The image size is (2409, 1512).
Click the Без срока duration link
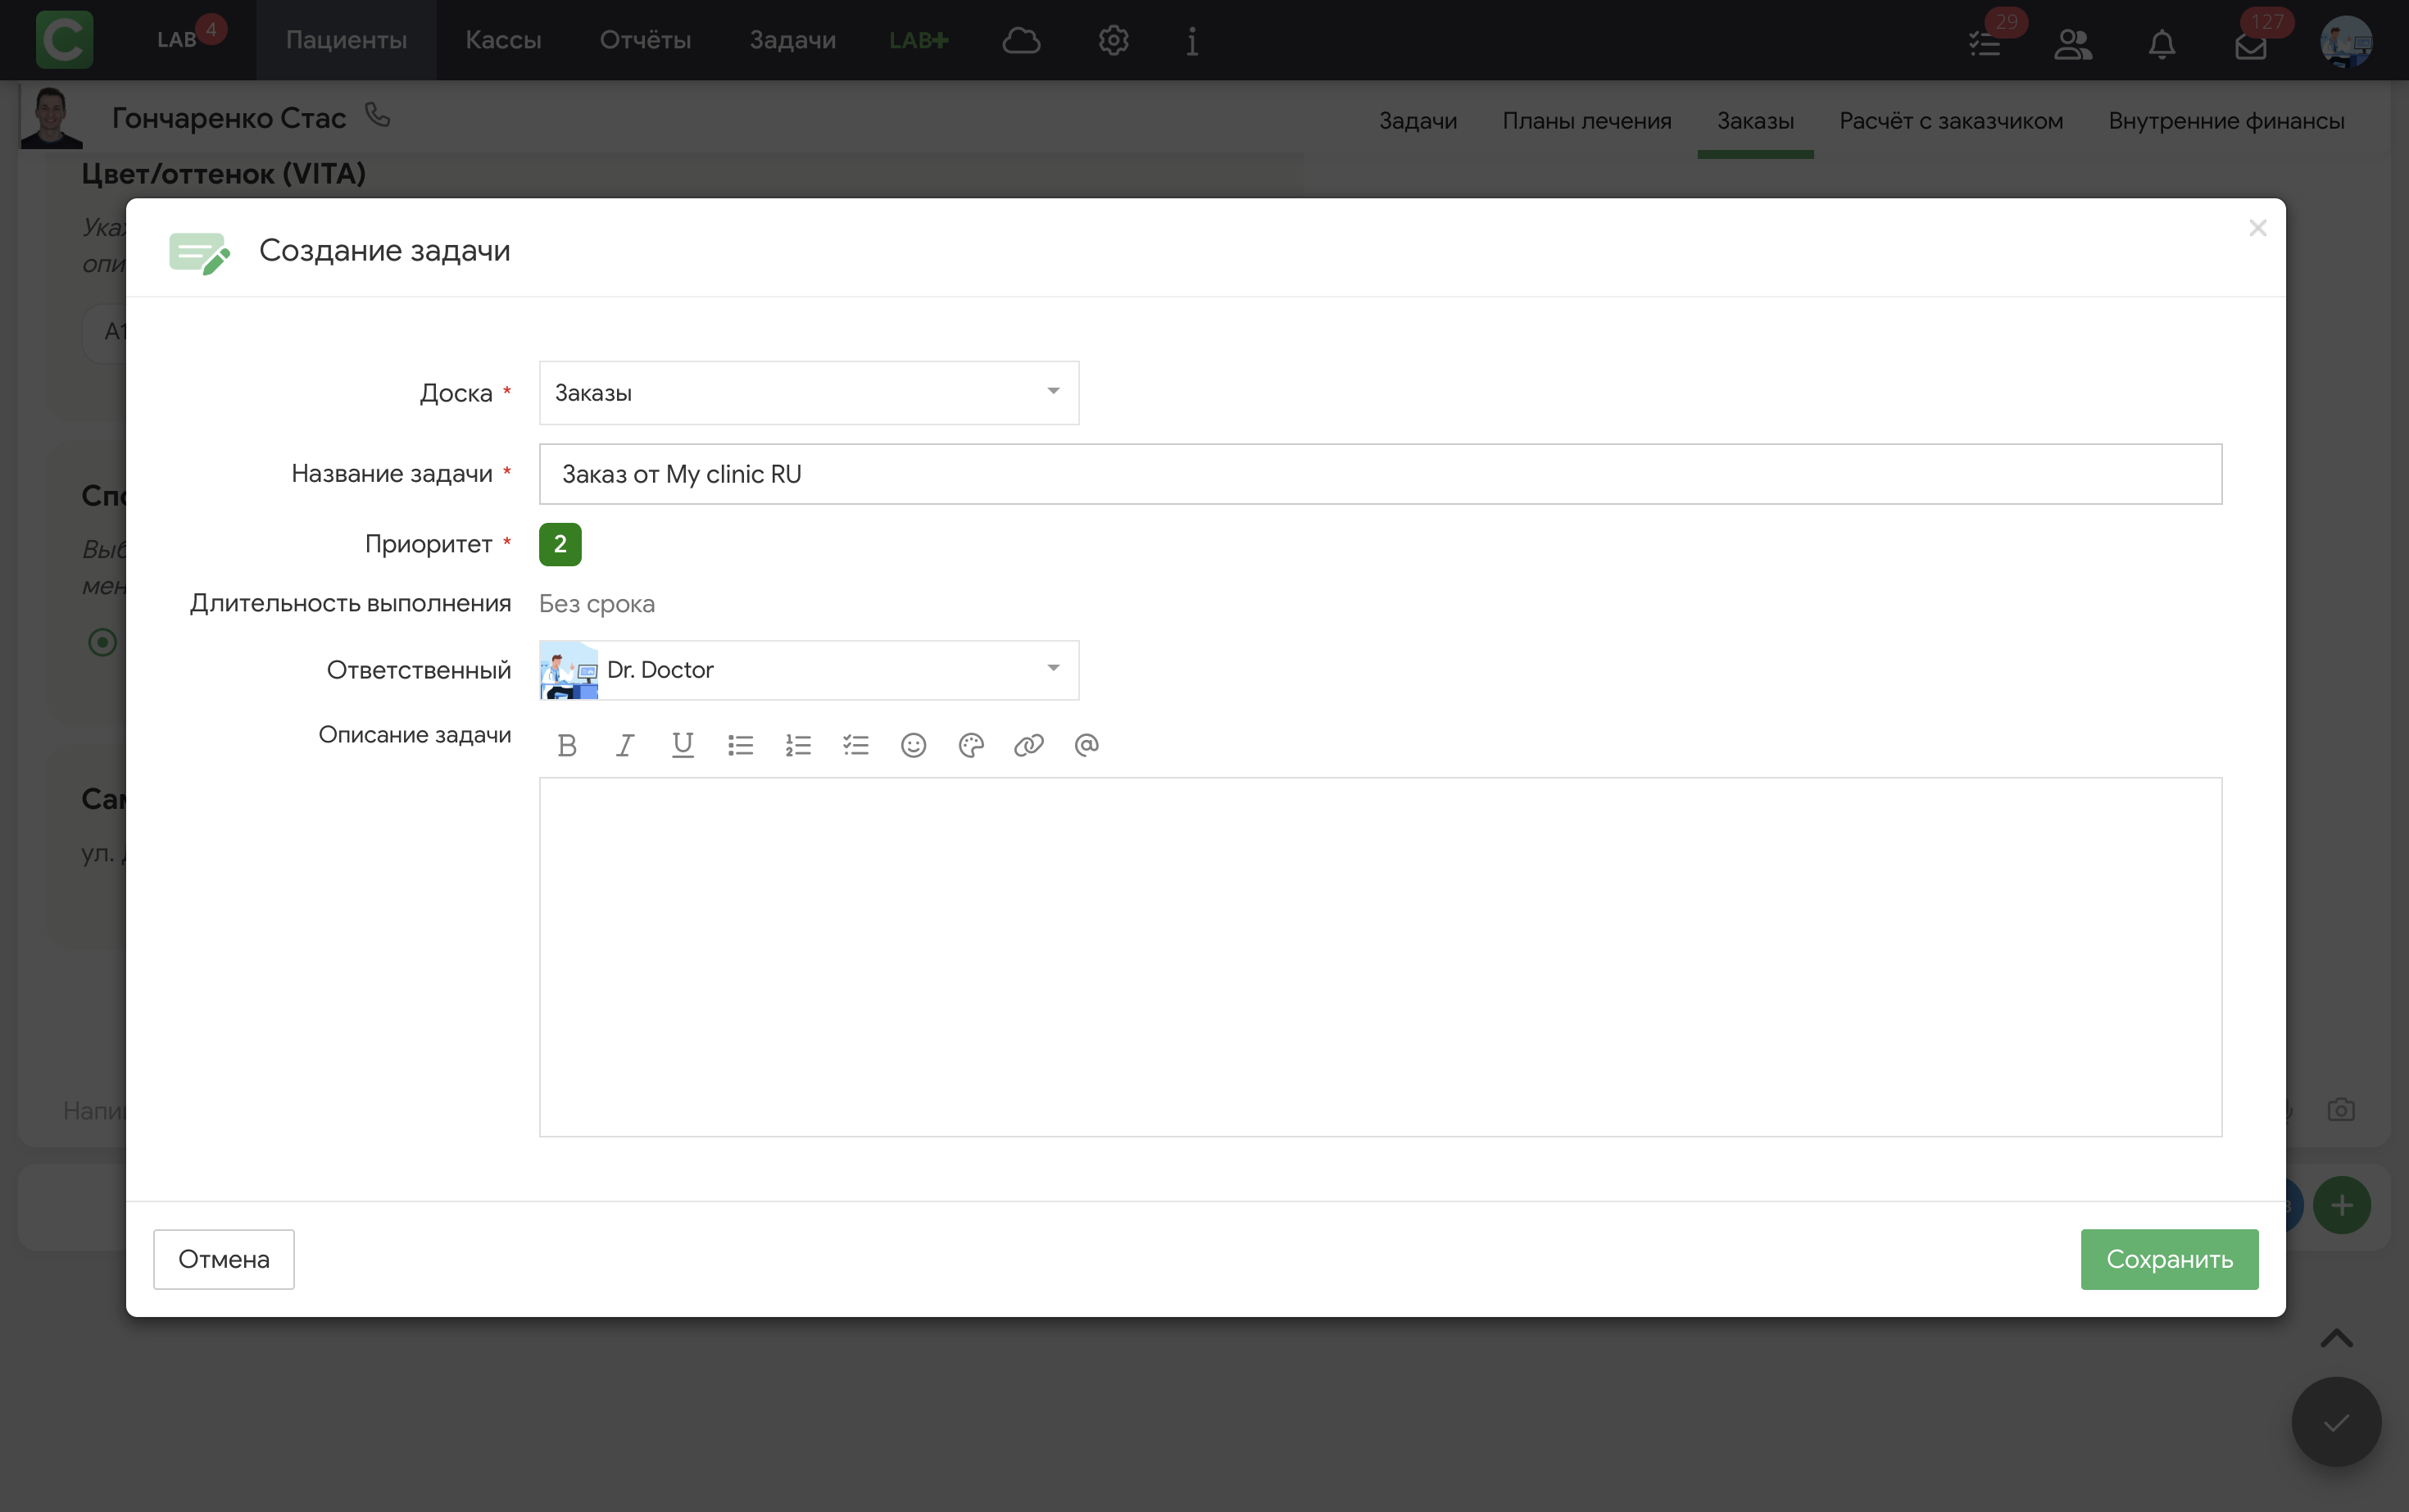click(x=597, y=604)
